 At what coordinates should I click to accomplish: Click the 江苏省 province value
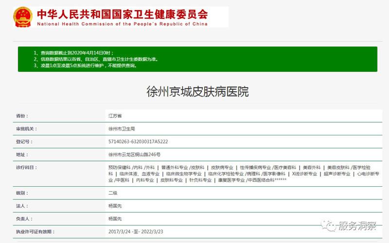[x=115, y=116]
